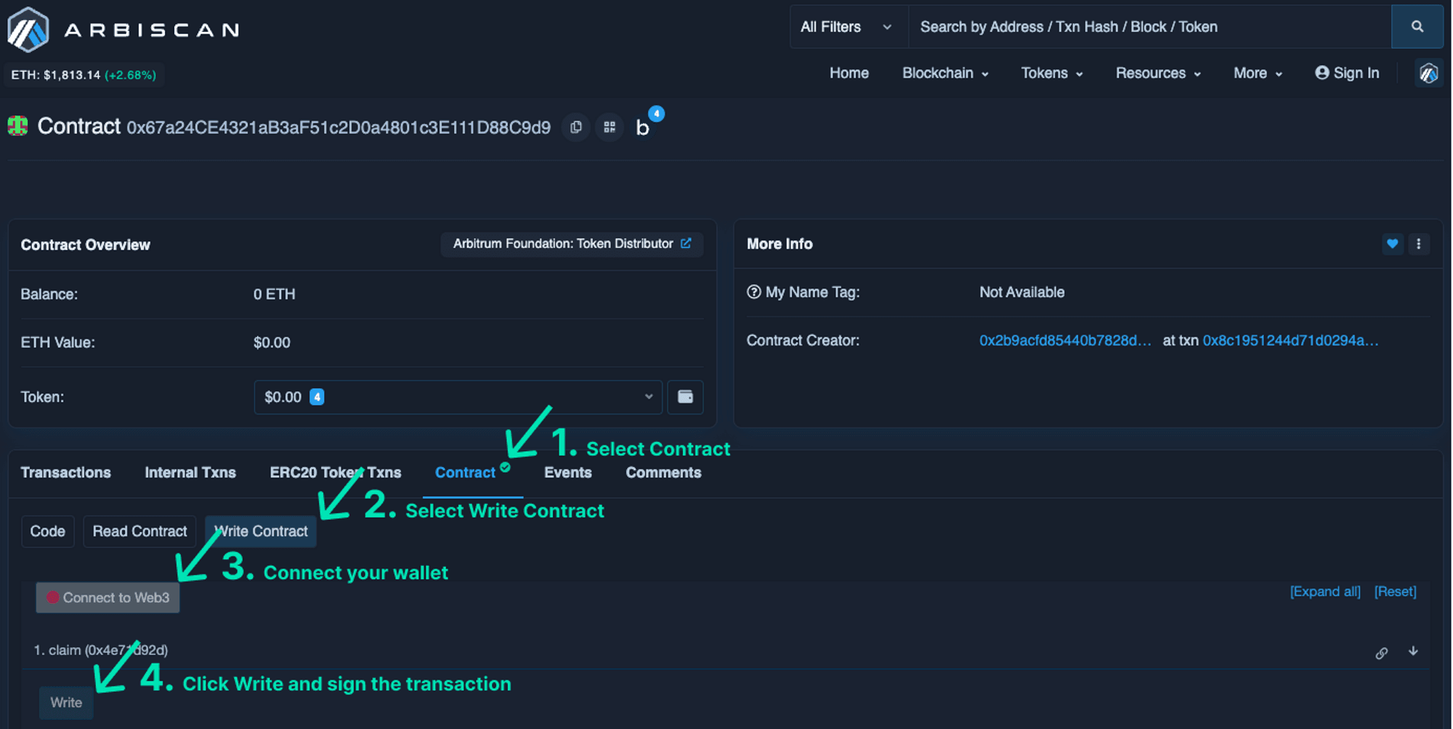Image resolution: width=1453 pixels, height=729 pixels.
Task: Expand the All Filters dropdown
Action: [847, 26]
